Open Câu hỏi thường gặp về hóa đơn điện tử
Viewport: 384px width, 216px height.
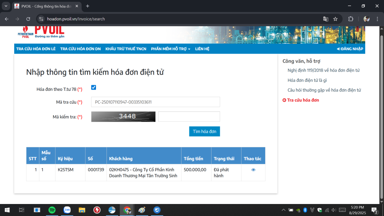(x=324, y=90)
